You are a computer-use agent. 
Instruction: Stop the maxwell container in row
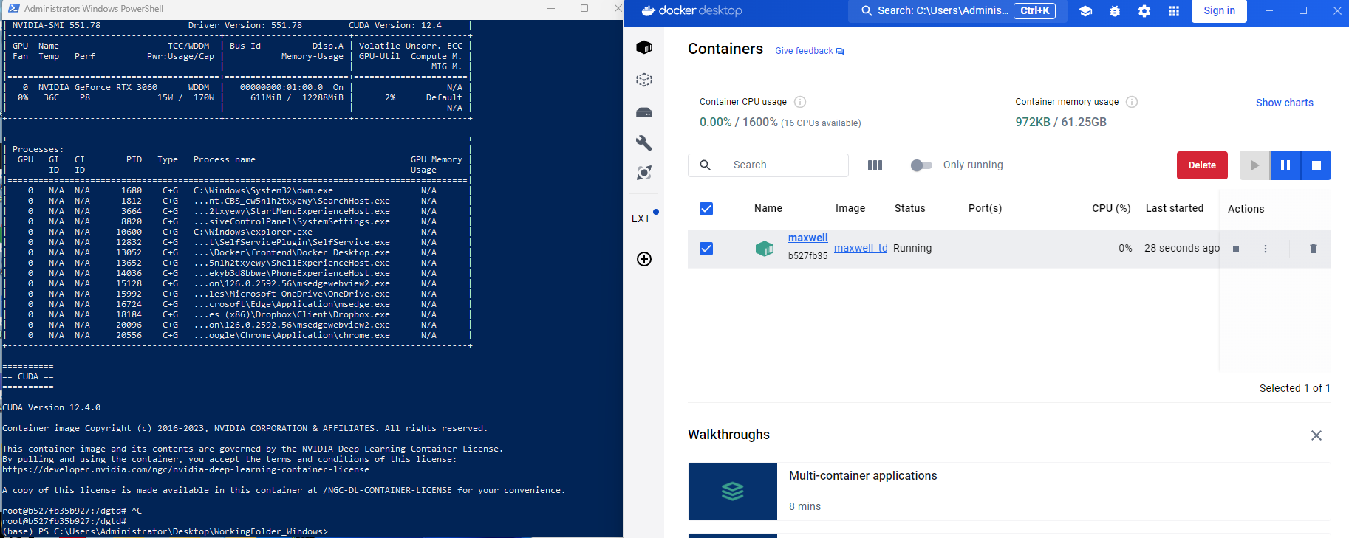pos(1236,249)
